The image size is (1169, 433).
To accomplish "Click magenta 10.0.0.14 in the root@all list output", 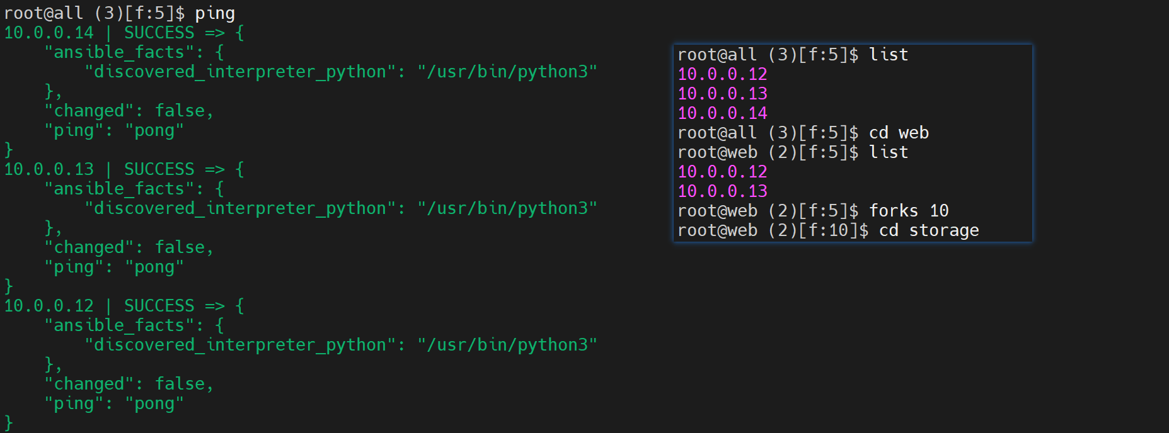I will (723, 113).
